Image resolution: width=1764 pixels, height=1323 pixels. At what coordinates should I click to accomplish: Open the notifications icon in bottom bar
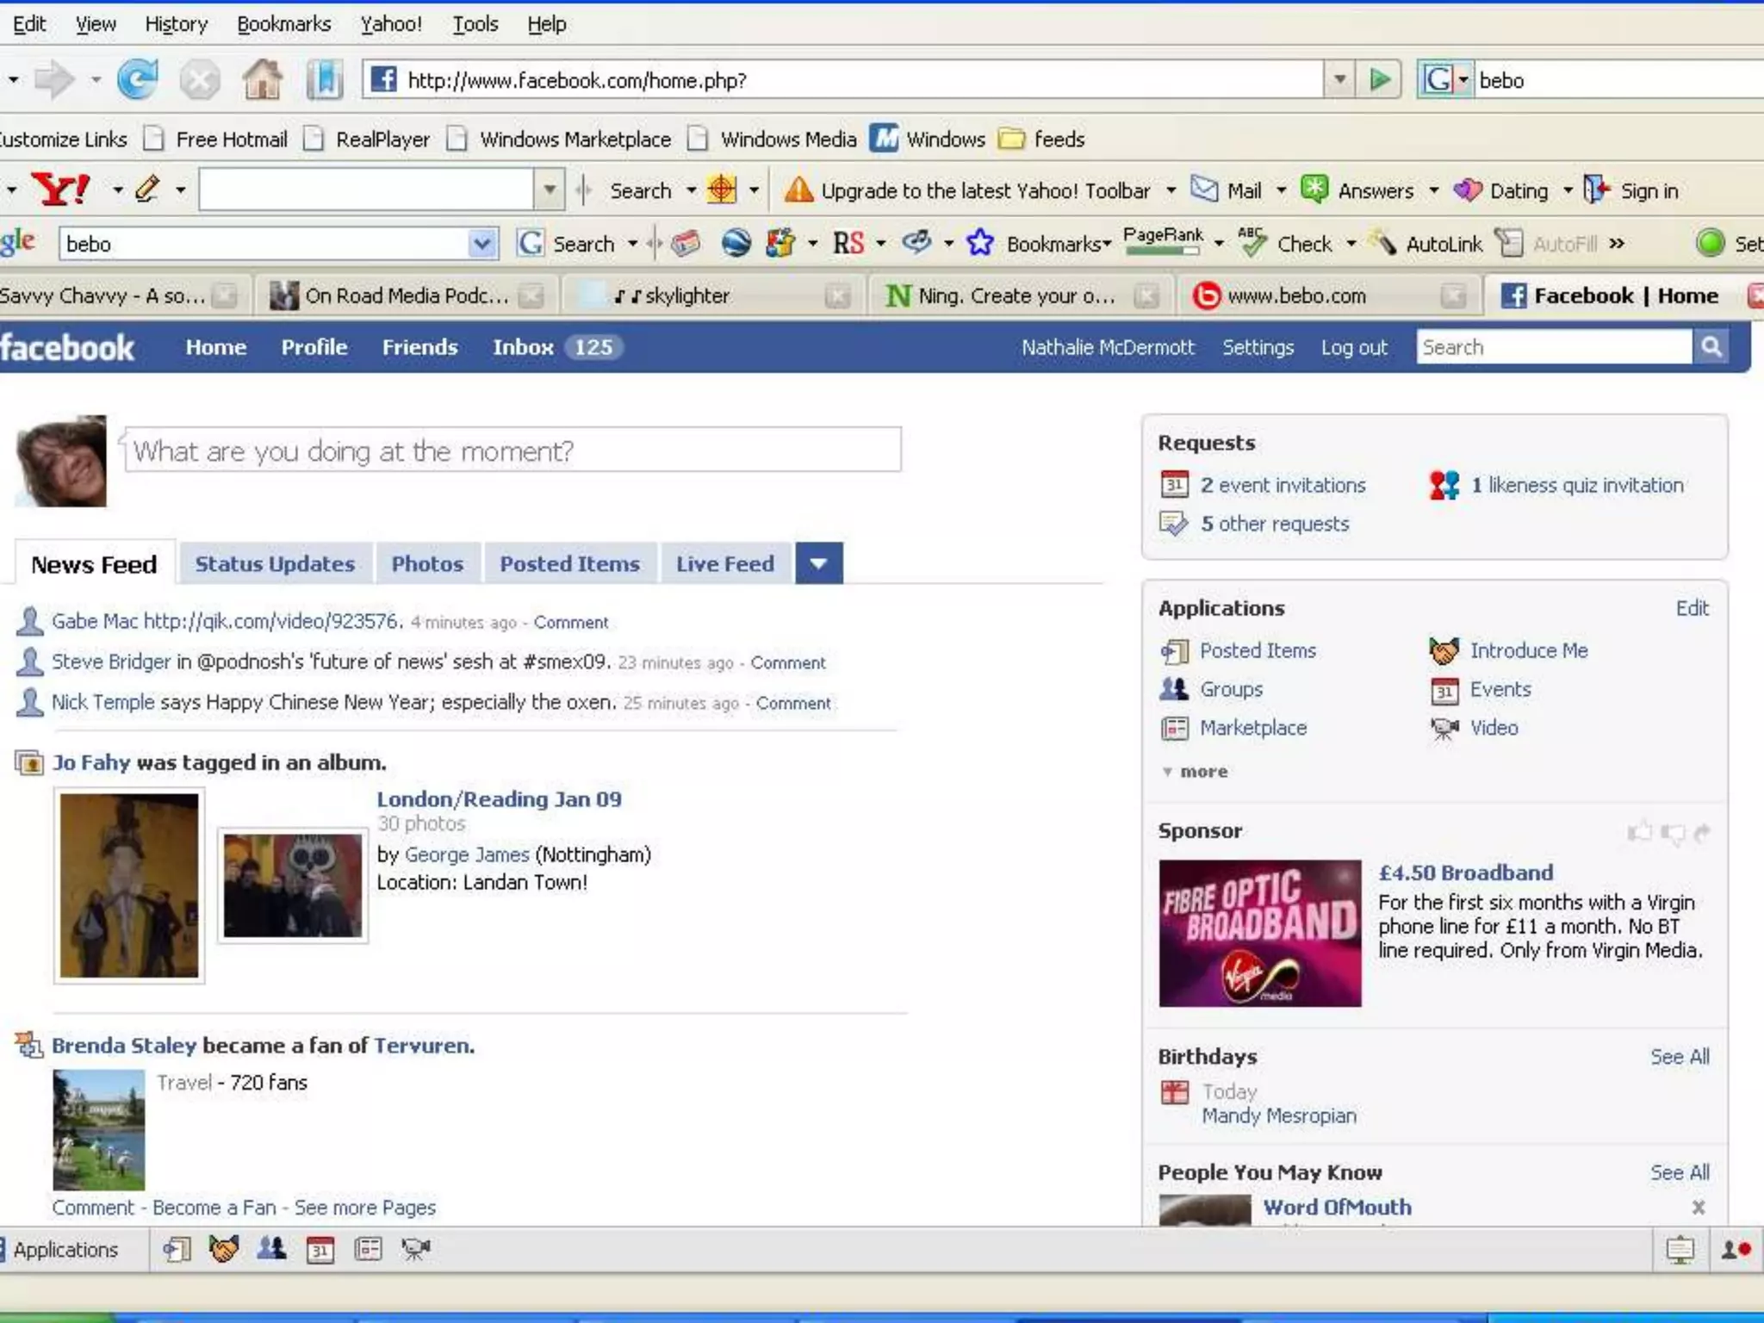[x=1680, y=1250]
